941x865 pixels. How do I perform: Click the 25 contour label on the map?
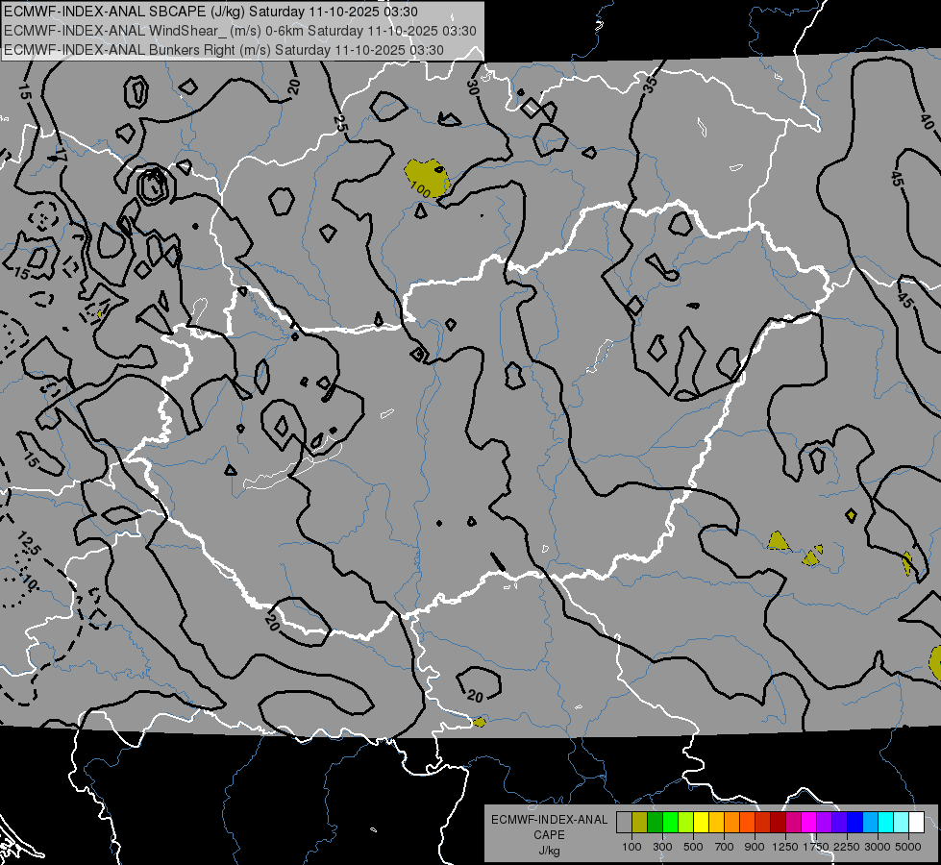(x=340, y=124)
